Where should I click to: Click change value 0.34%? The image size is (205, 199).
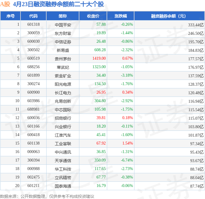127,92
